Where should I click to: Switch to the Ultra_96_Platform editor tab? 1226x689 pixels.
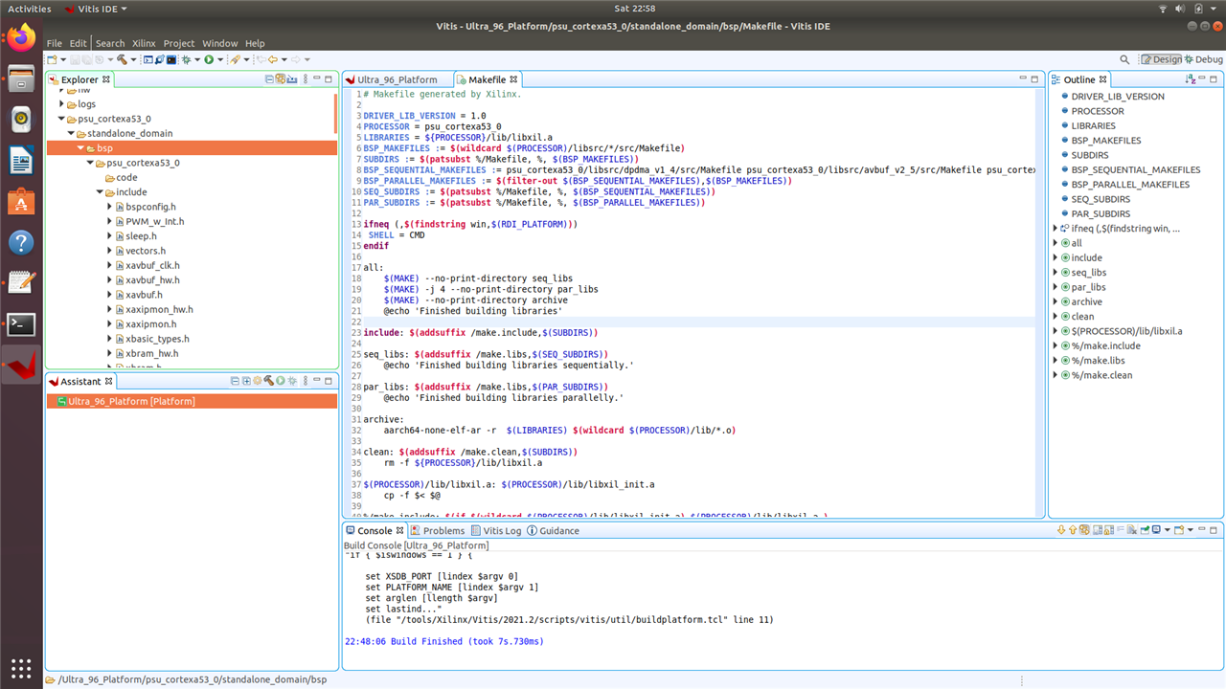point(397,79)
